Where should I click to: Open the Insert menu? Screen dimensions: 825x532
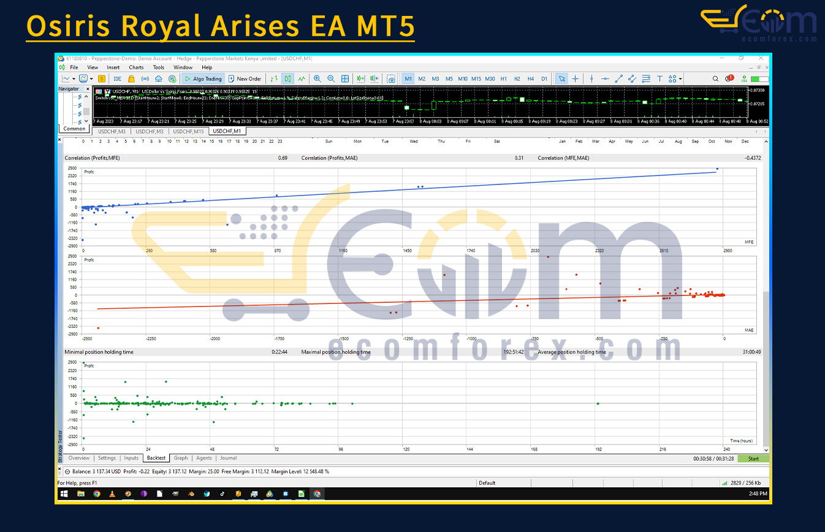point(113,67)
